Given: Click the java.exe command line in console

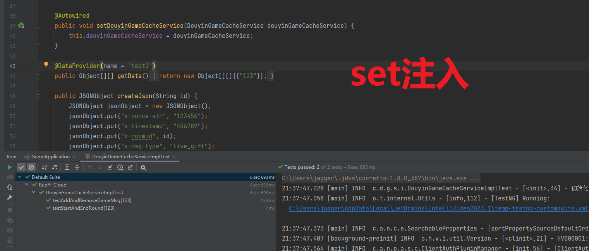Looking at the screenshot, I should (381, 178).
